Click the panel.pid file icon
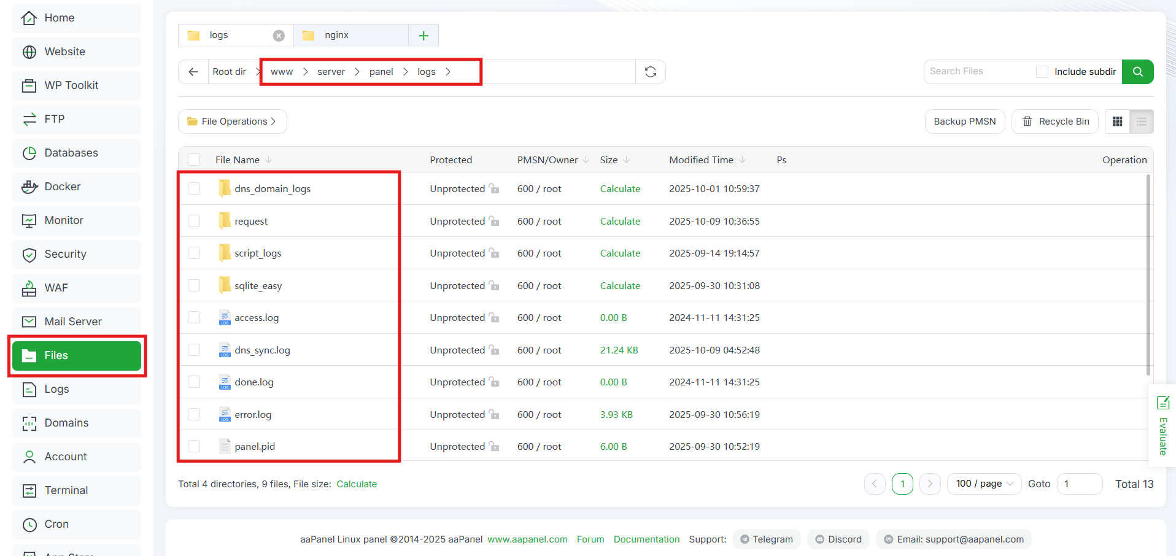Screen dimensions: 1176x556 (x=225, y=446)
